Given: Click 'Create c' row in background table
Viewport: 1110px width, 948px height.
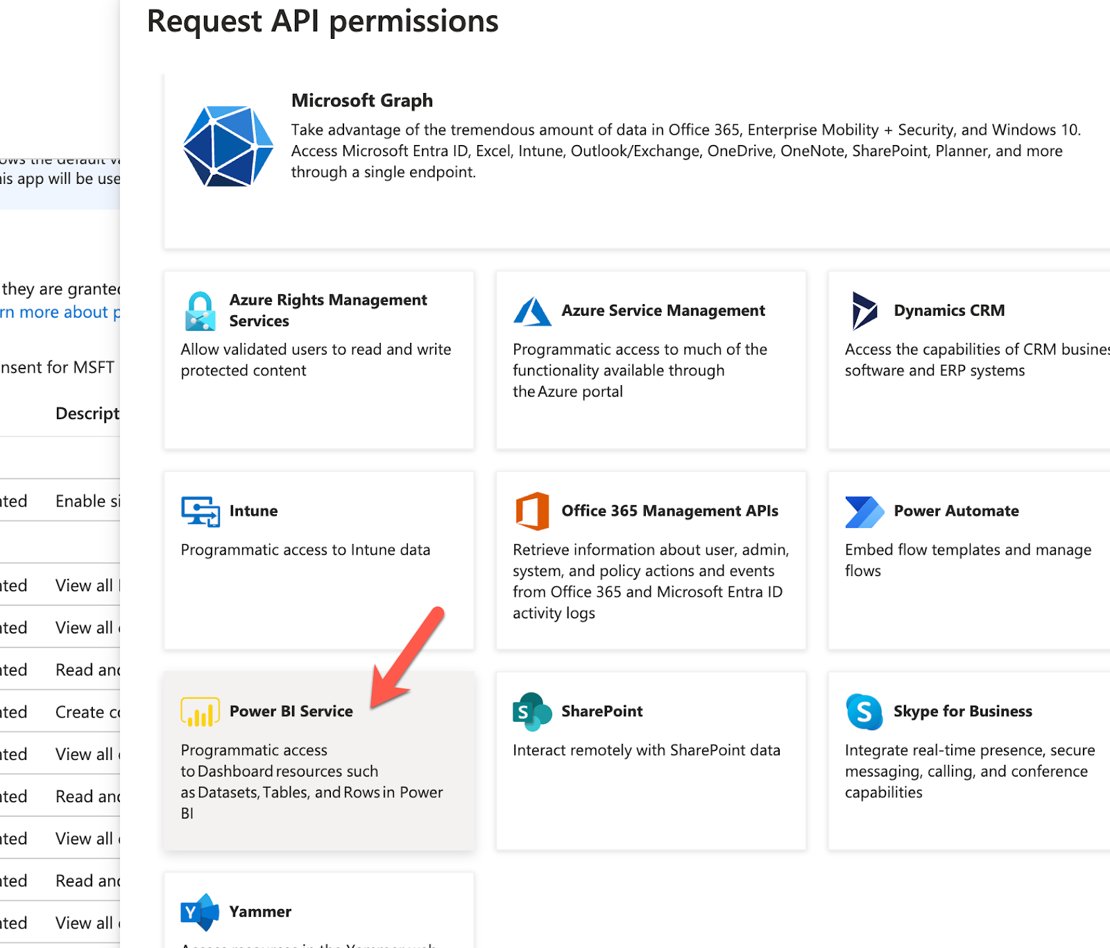Looking at the screenshot, I should (x=60, y=712).
